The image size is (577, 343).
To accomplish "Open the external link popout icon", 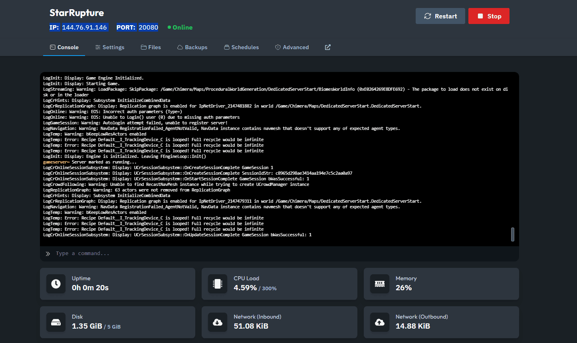I will coord(327,47).
